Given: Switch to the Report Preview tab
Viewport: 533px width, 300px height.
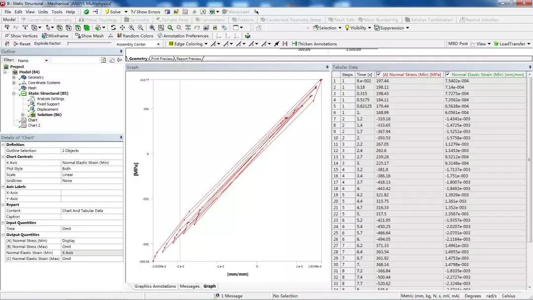Looking at the screenshot, I should pyautogui.click(x=189, y=59).
